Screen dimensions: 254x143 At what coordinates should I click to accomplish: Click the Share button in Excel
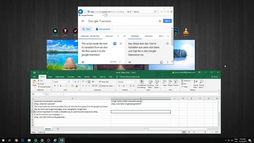[214, 77]
